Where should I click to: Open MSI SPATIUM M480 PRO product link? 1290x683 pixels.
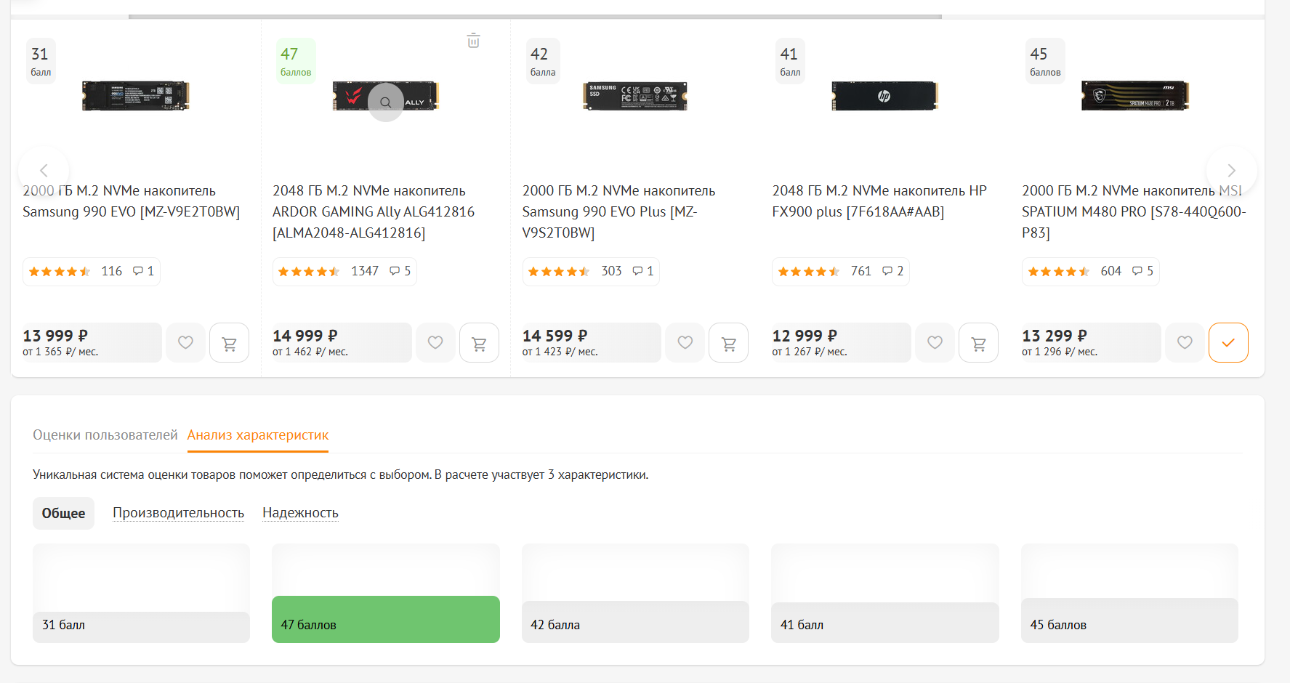[1133, 211]
